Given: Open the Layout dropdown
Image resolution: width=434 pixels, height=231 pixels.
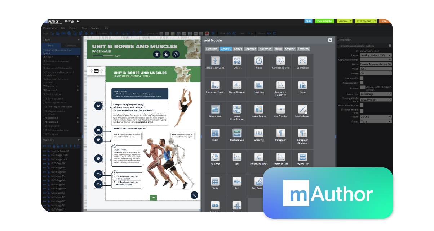Looking at the screenshot, I should pos(376,55).
